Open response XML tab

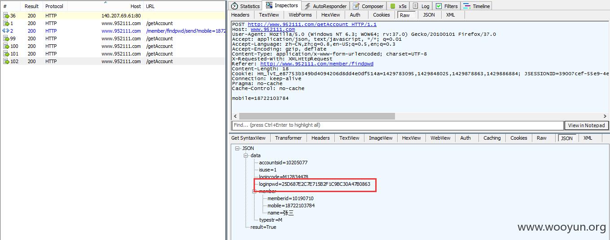coord(588,138)
